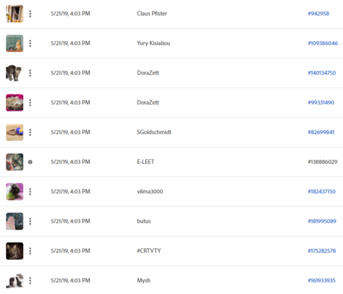Open asset link #82699841
This screenshot has height=294, width=343.
(321, 132)
